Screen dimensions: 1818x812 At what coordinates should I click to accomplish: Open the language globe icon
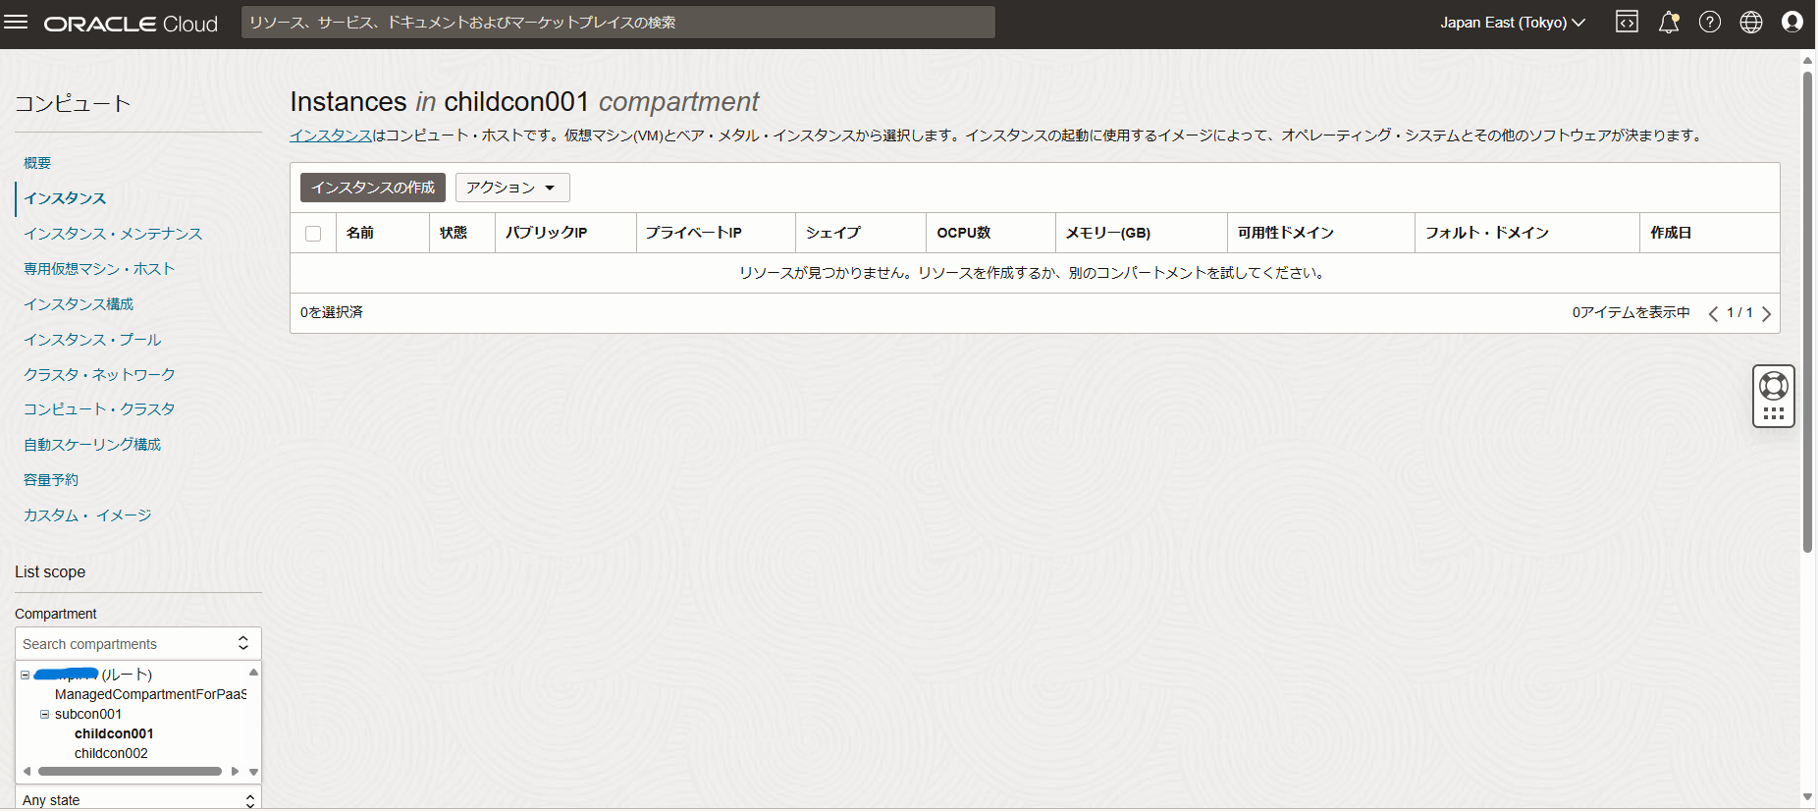tap(1751, 23)
